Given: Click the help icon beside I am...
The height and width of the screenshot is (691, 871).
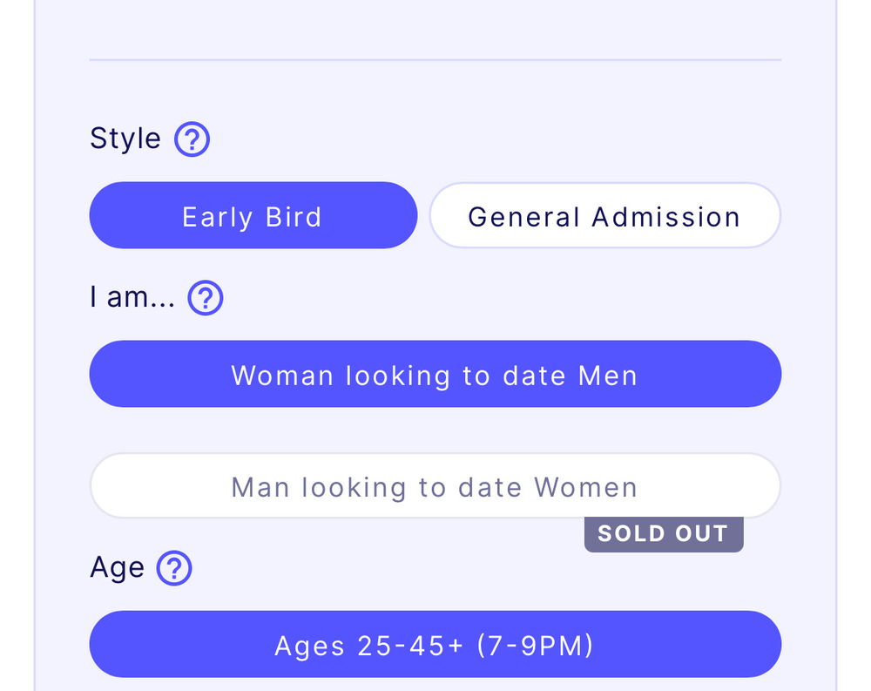Looking at the screenshot, I should tap(205, 297).
